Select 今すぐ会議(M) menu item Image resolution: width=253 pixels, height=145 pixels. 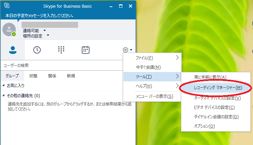point(152,67)
